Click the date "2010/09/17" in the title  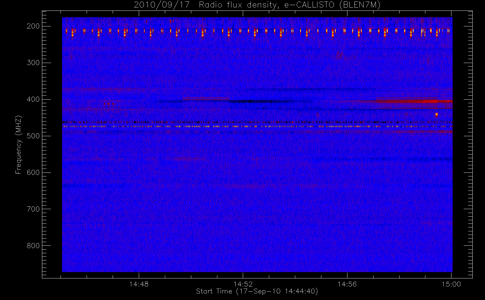[x=162, y=5]
